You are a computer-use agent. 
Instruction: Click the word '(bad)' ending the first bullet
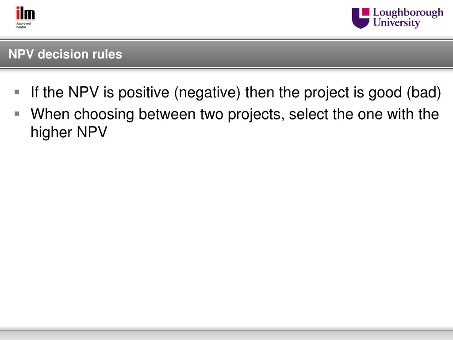(423, 93)
